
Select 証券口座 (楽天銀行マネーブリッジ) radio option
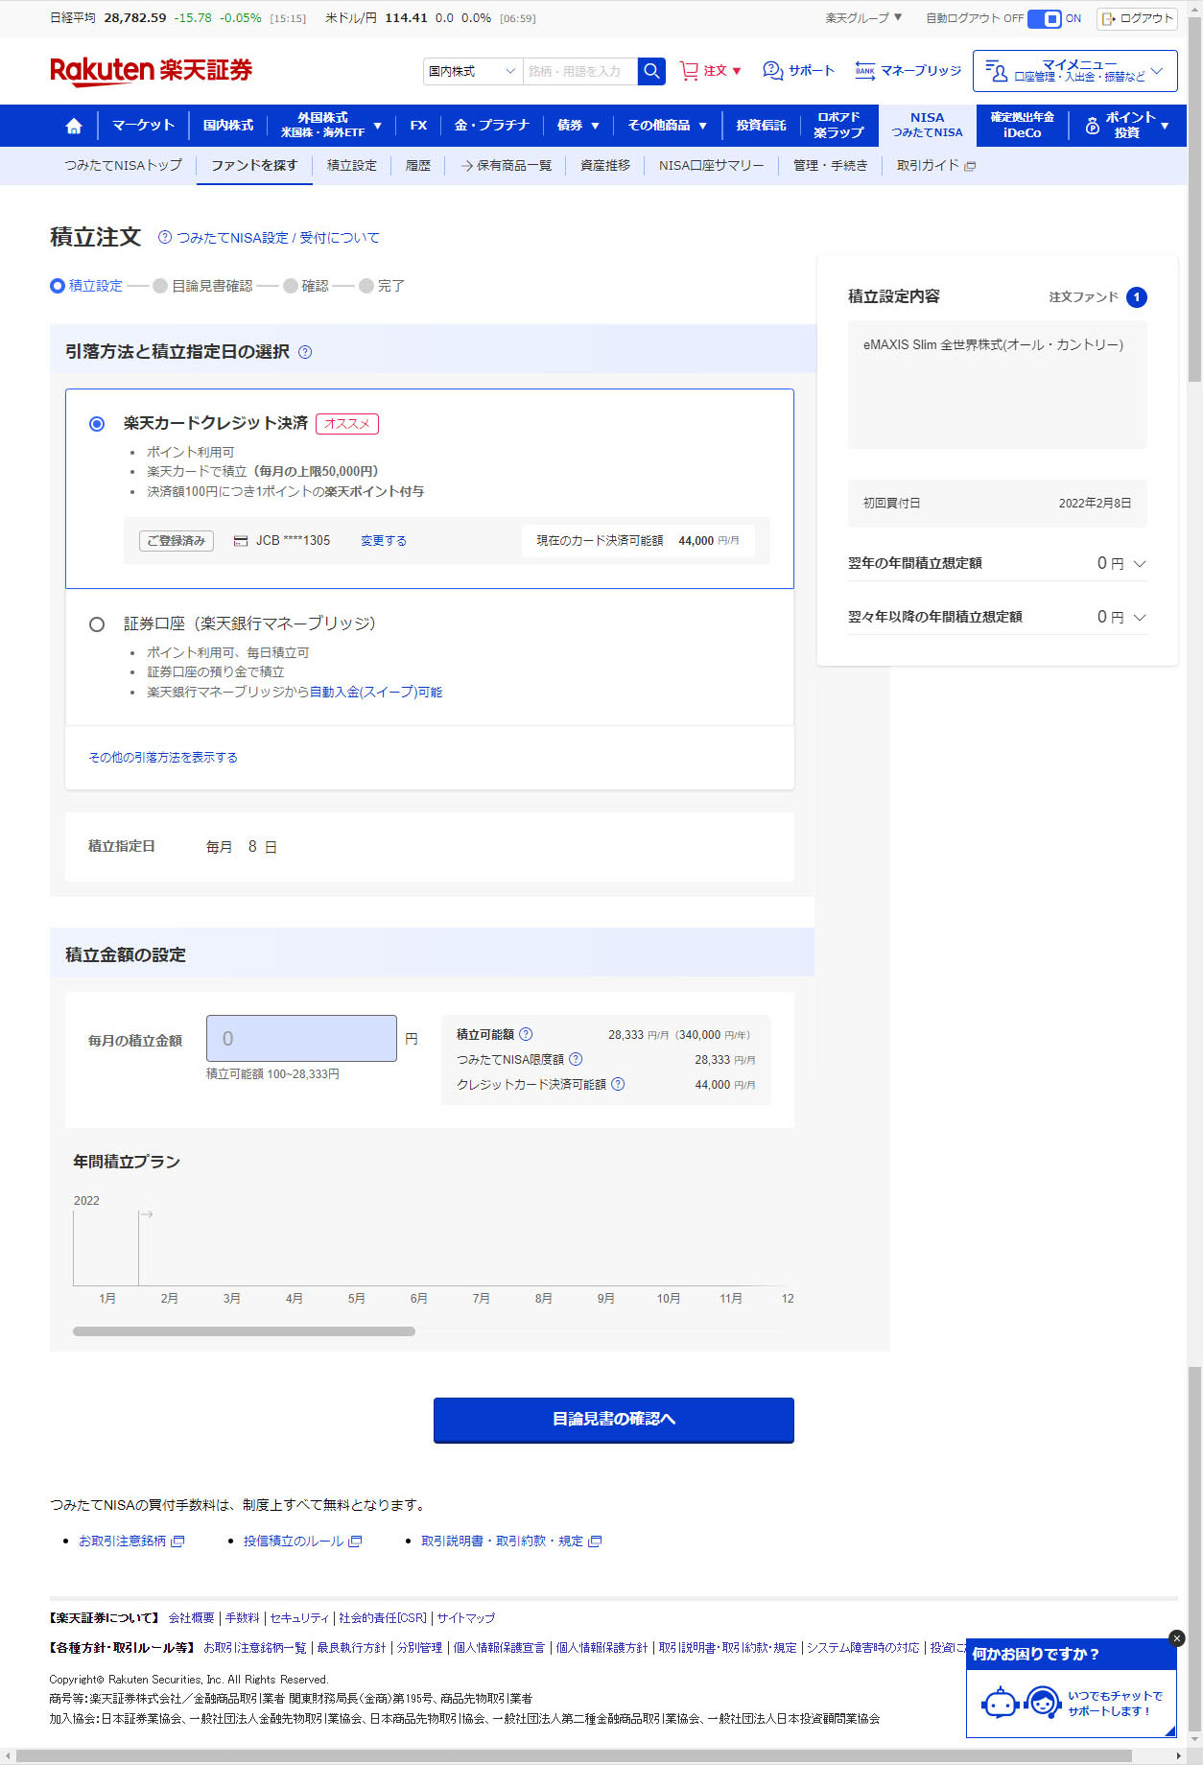pos(97,624)
